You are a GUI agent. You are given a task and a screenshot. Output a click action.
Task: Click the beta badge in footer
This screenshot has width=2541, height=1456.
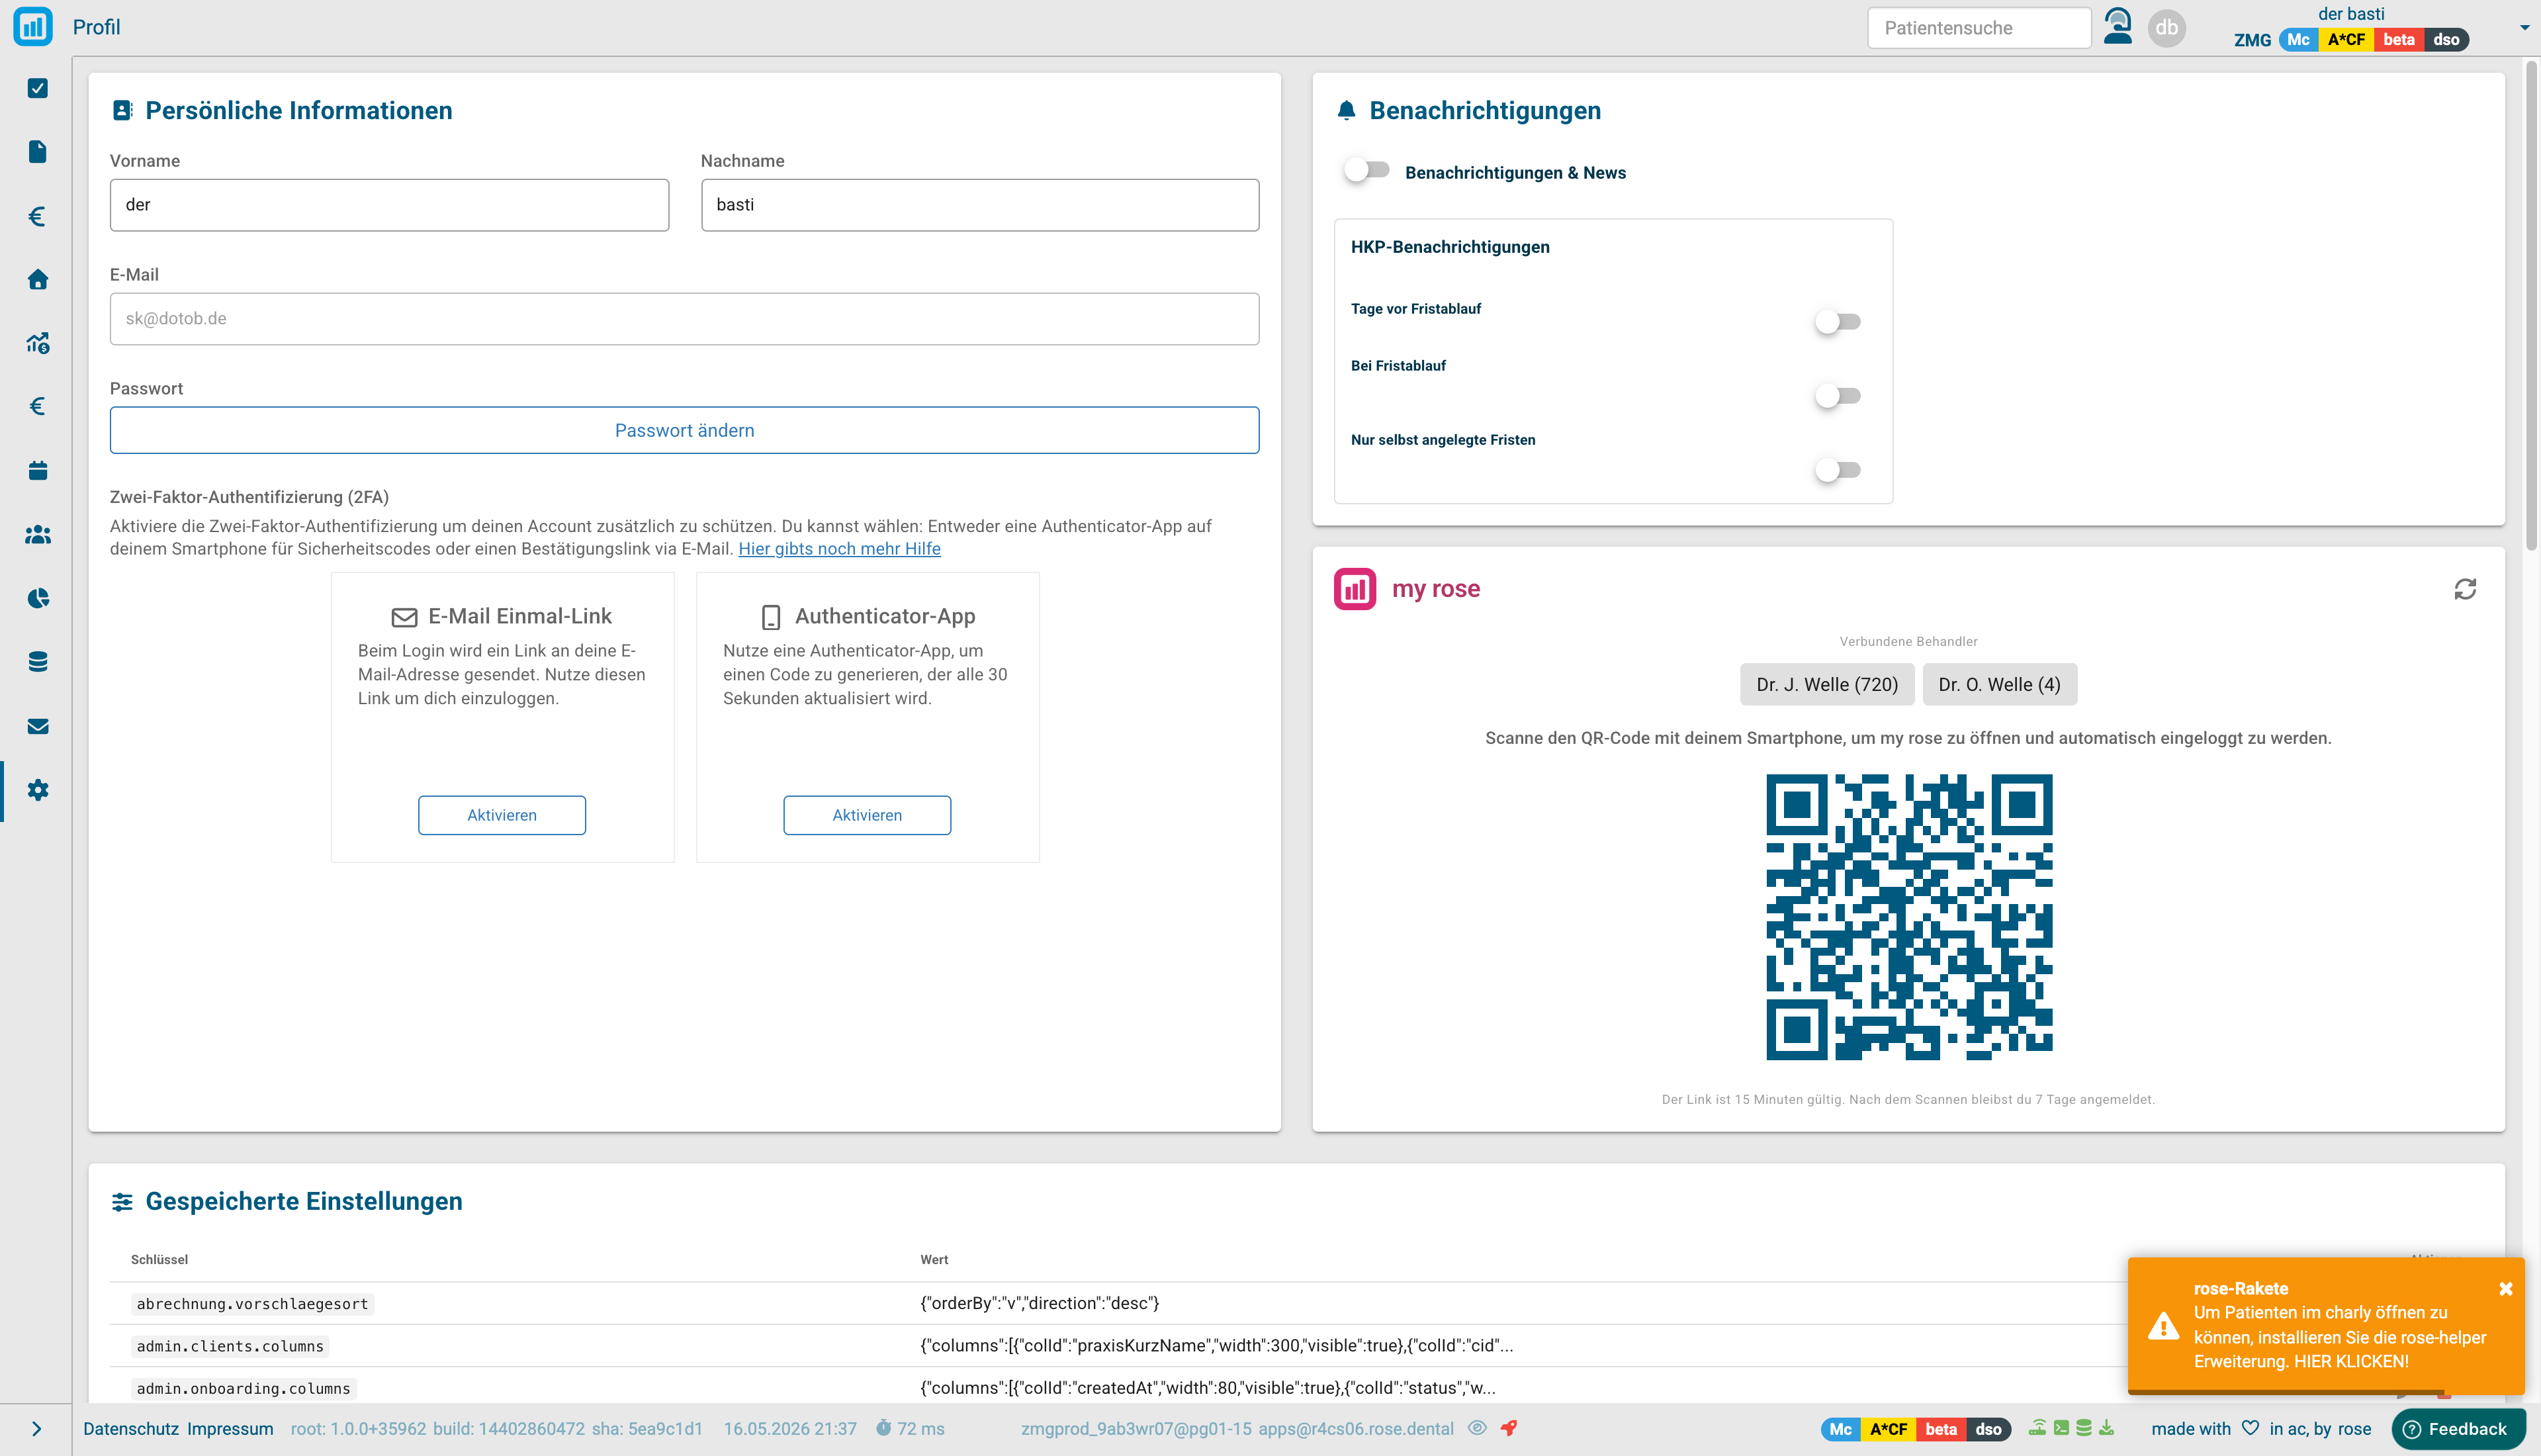tap(1940, 1429)
